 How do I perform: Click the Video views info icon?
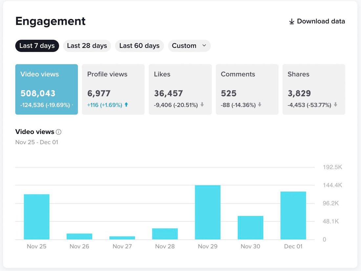click(x=59, y=132)
